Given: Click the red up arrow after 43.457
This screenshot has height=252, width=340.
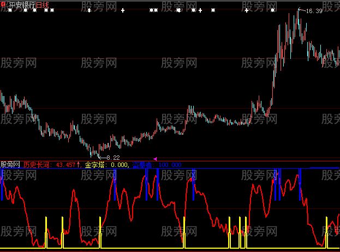Looking at the screenshot, I should tap(79, 164).
